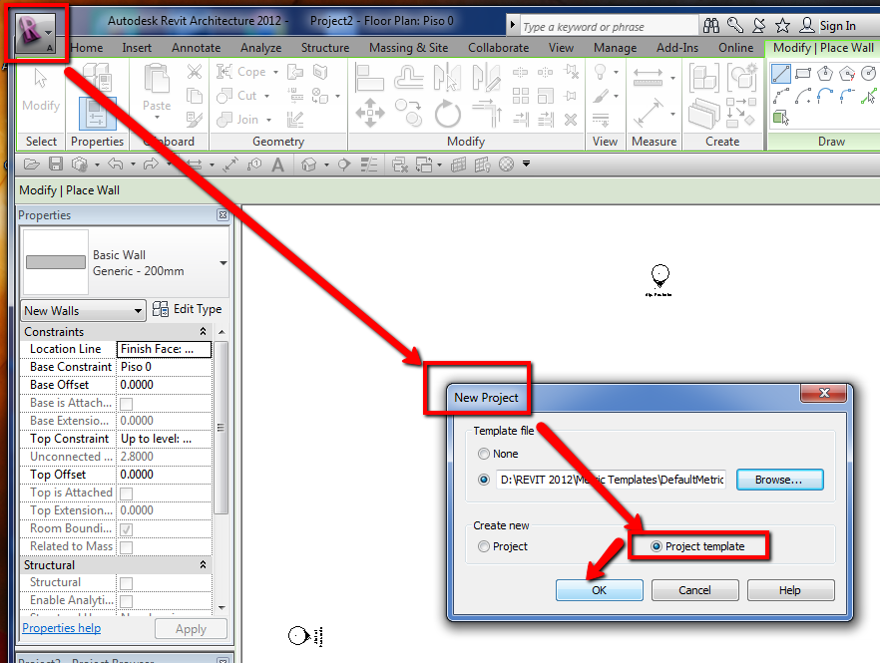Toggle the Top is Attached checkbox
Screen dimensions: 880x663
127,494
